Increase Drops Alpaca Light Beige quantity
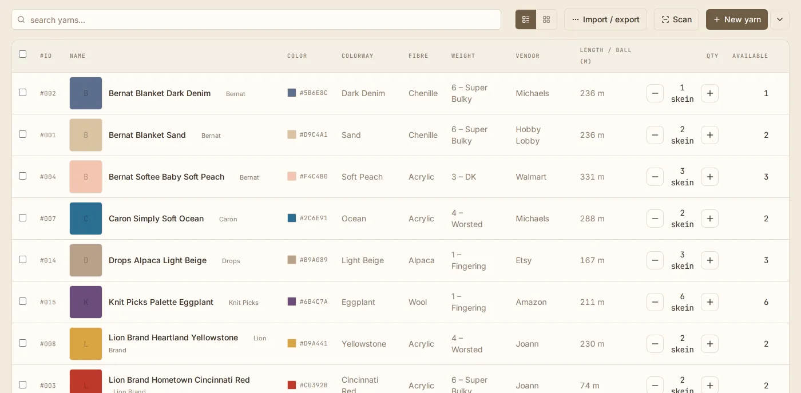The height and width of the screenshot is (393, 801). 709,260
